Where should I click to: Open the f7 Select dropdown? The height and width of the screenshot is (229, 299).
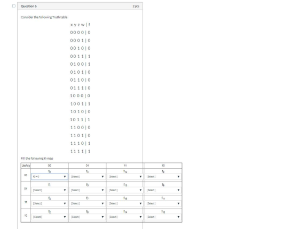pyautogui.click(x=88, y=203)
